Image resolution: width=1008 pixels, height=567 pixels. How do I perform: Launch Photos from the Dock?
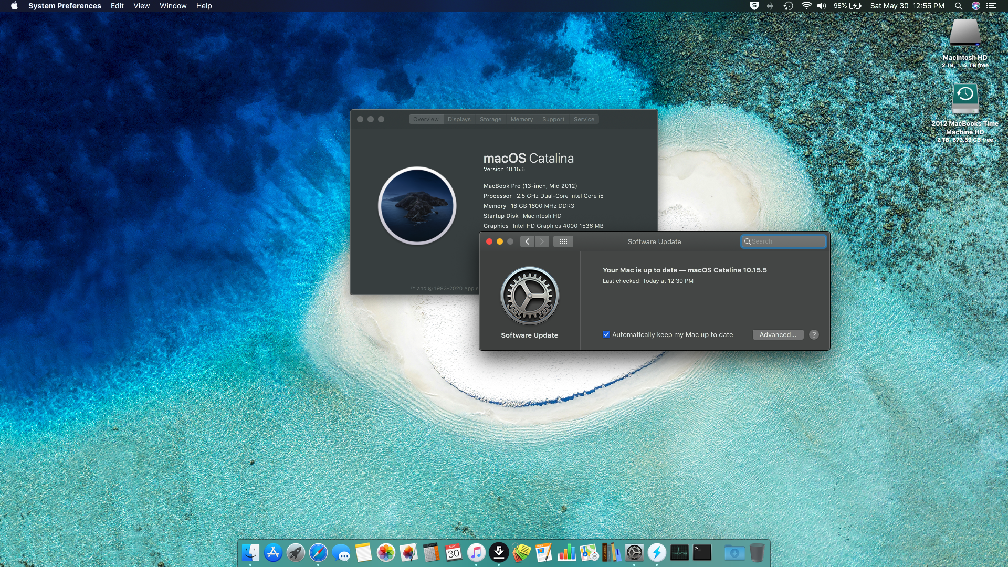pyautogui.click(x=386, y=552)
